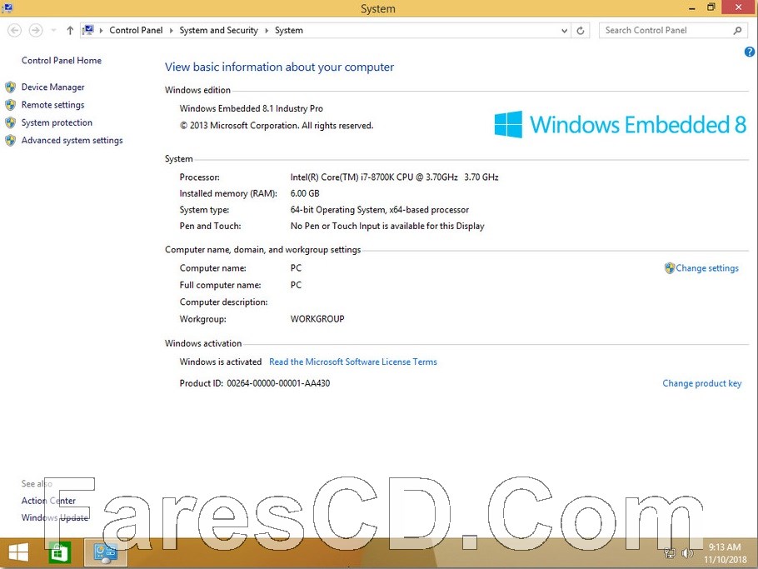Click the System window icon in title bar
The width and height of the screenshot is (758, 569).
pos(7,7)
